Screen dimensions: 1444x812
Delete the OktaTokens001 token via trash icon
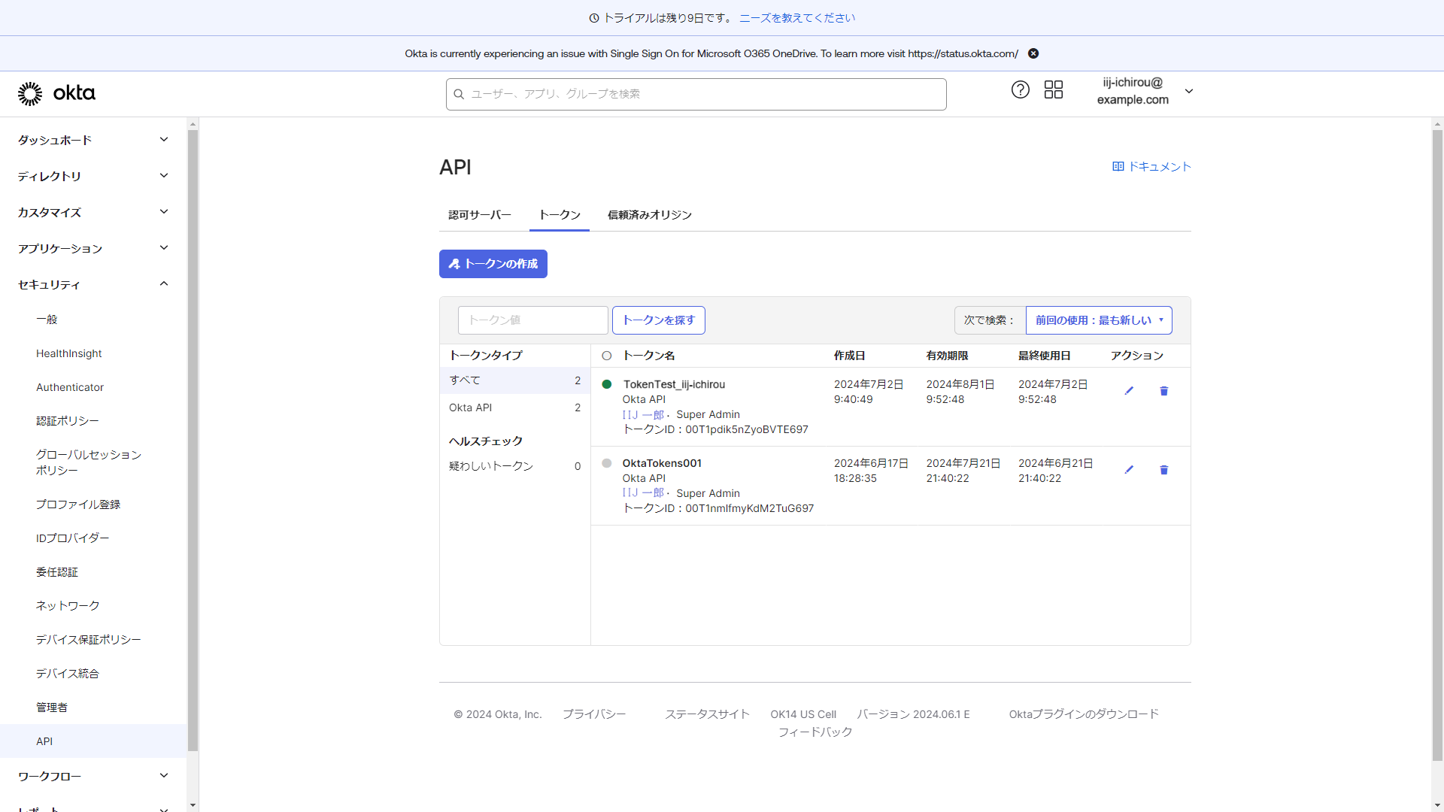point(1163,470)
